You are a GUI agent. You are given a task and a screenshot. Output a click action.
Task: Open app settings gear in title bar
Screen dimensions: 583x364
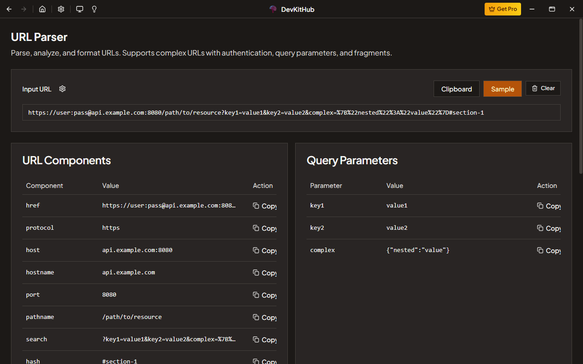(61, 9)
